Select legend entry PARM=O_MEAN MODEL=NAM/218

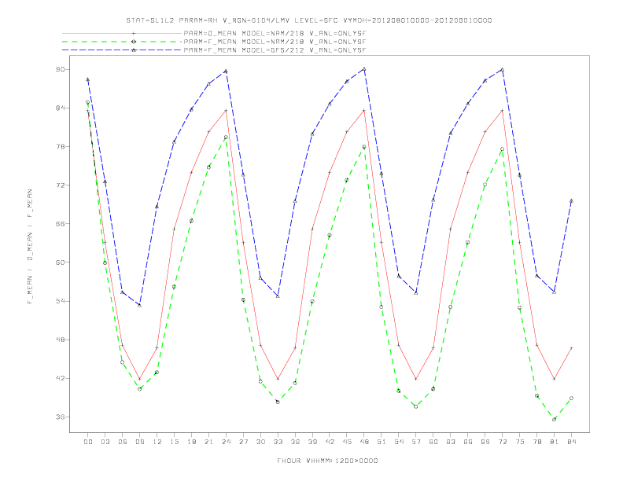(x=275, y=33)
